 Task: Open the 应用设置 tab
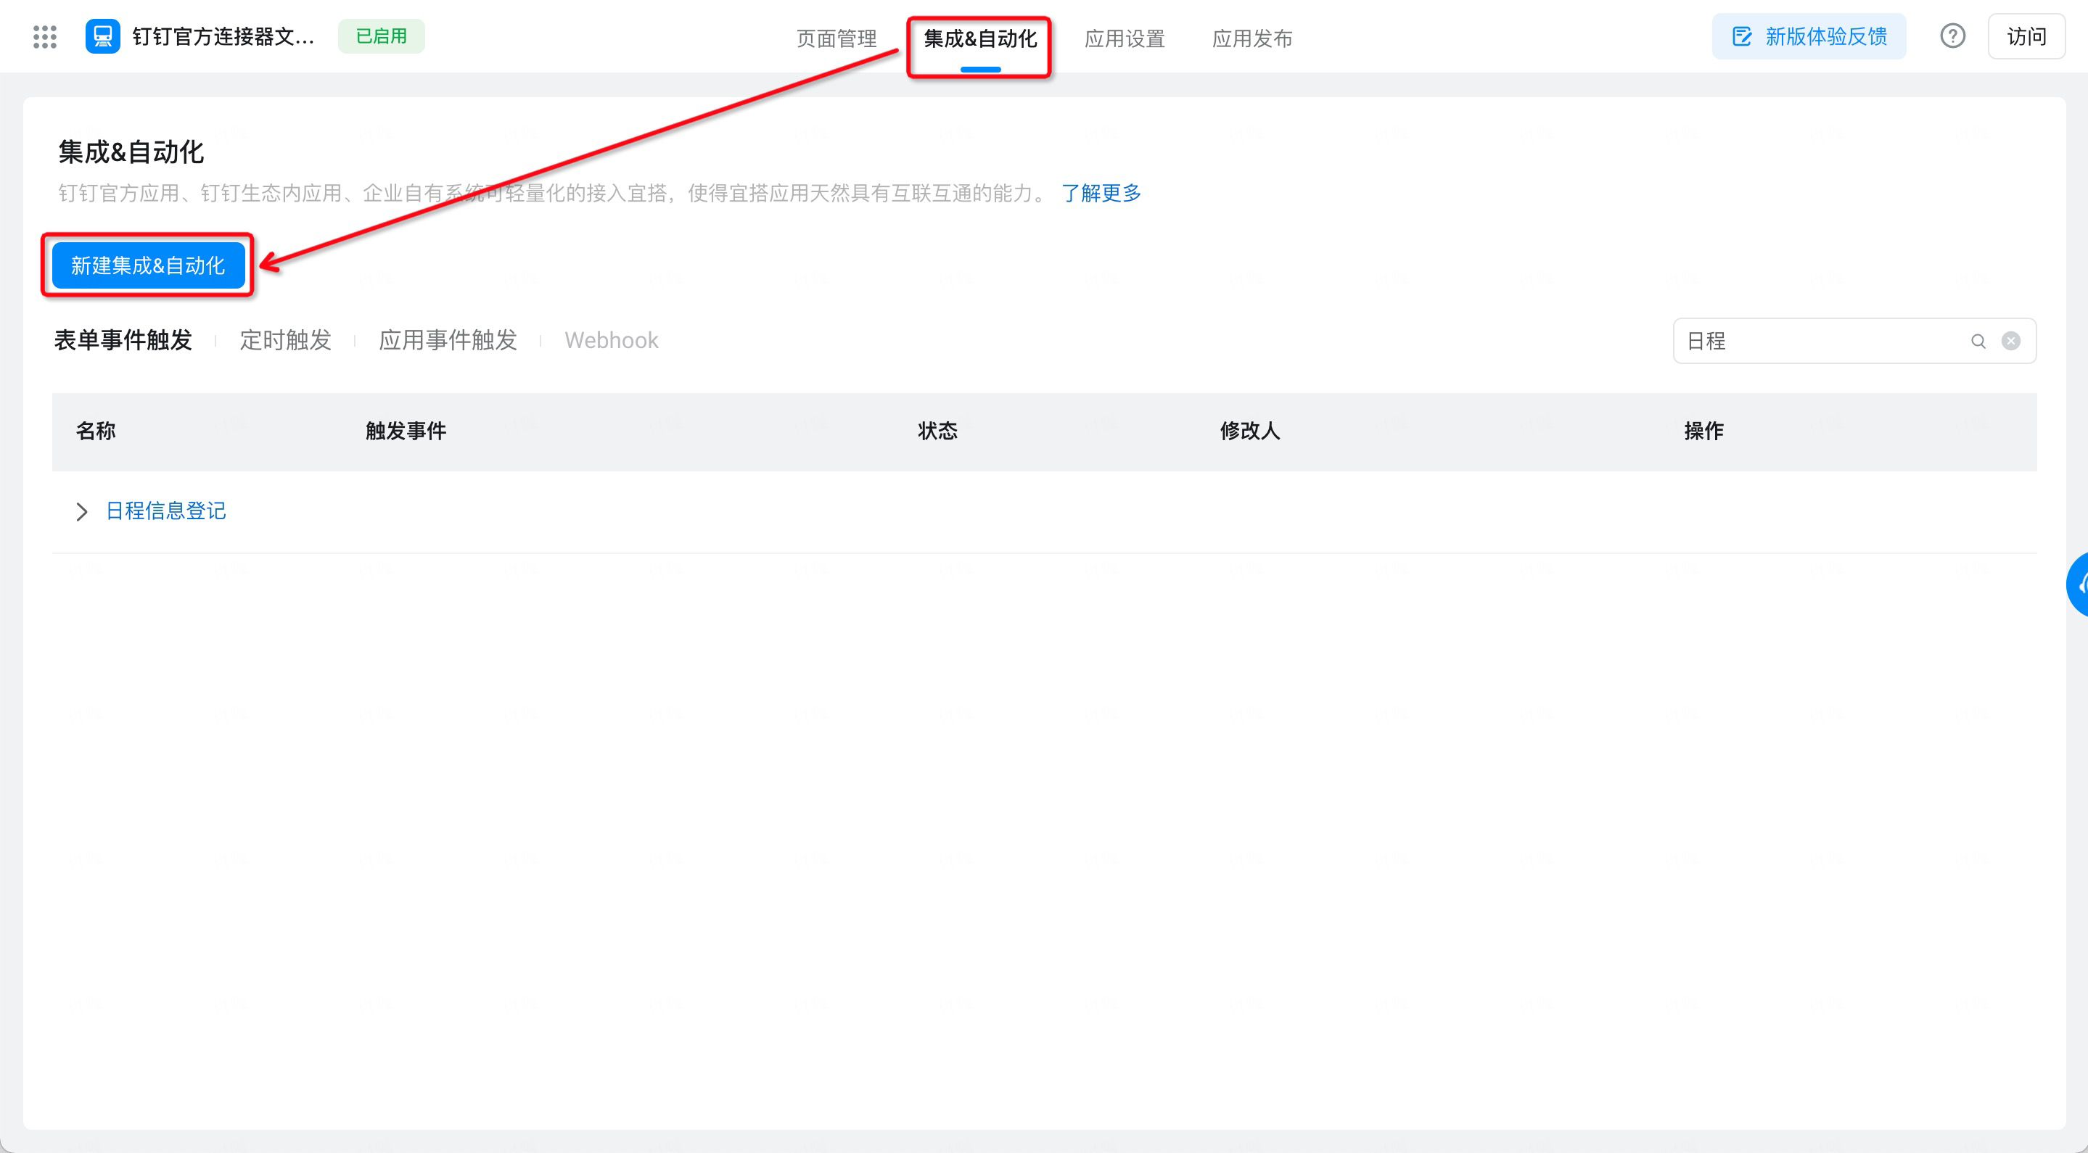click(x=1125, y=38)
